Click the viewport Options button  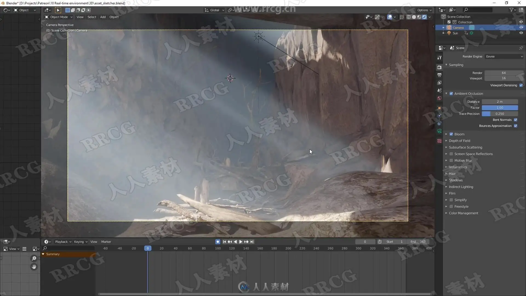tap(424, 10)
